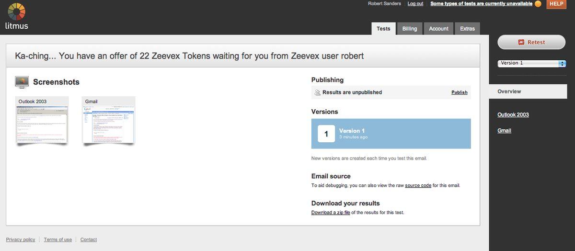Click the orange status indicator circle
The height and width of the screenshot is (251, 575).
coord(538,4)
